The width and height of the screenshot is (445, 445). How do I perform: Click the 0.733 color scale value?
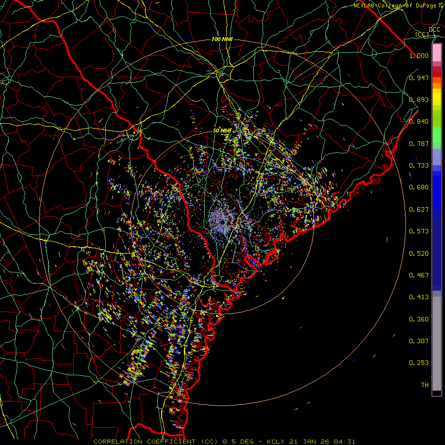click(x=419, y=166)
